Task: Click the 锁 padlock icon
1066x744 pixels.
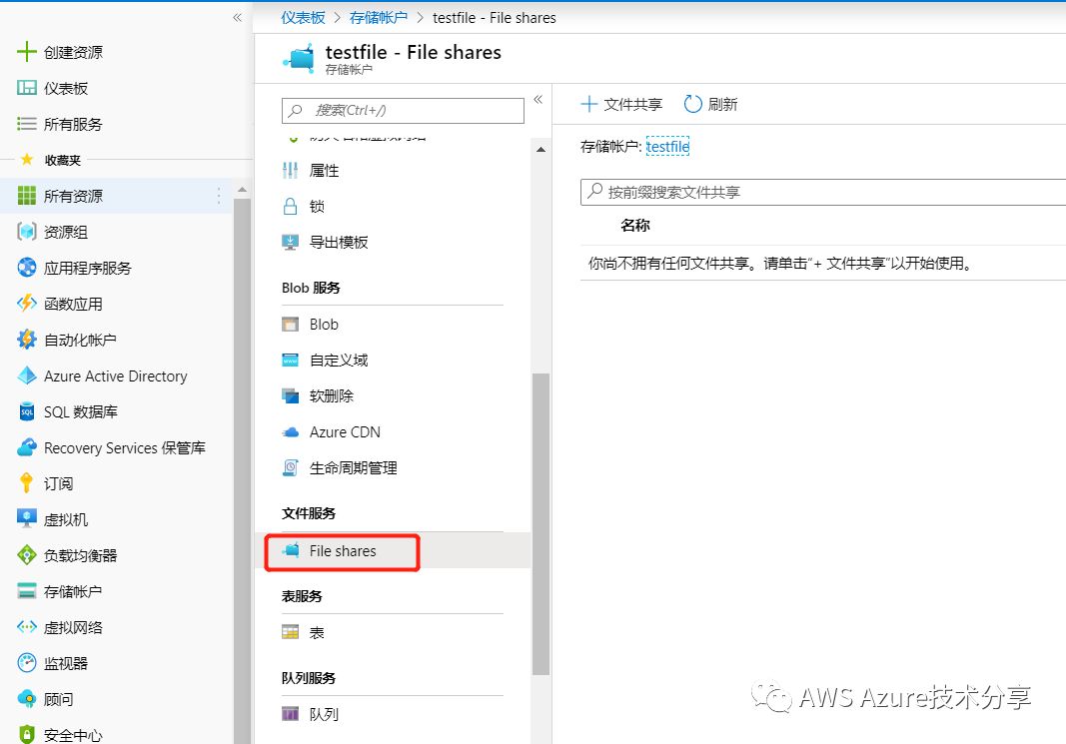Action: click(291, 207)
